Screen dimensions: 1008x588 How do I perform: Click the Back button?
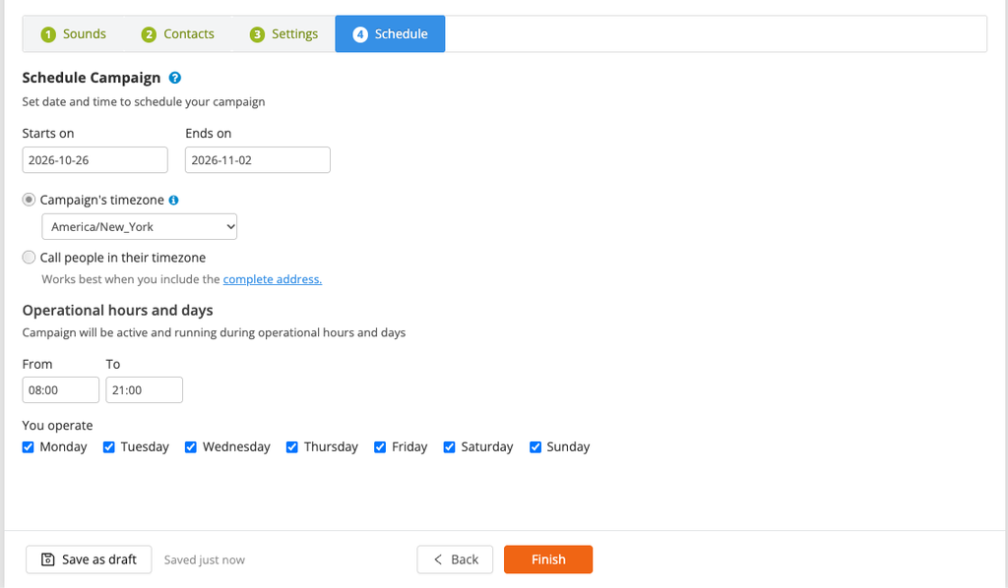click(x=455, y=559)
